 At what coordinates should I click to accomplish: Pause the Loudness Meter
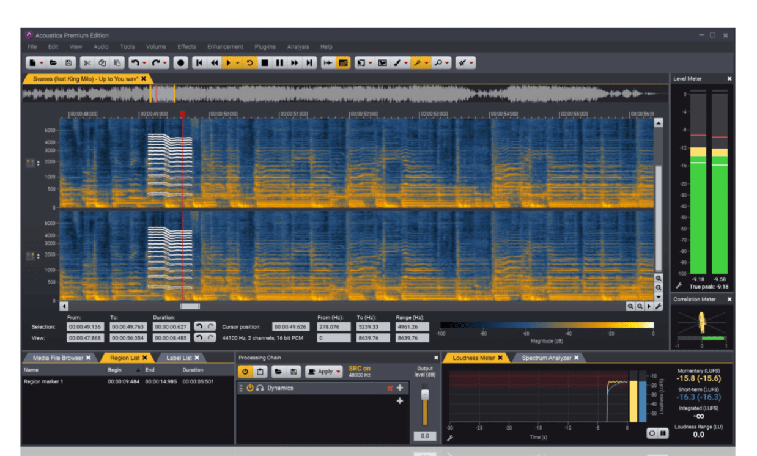(662, 433)
